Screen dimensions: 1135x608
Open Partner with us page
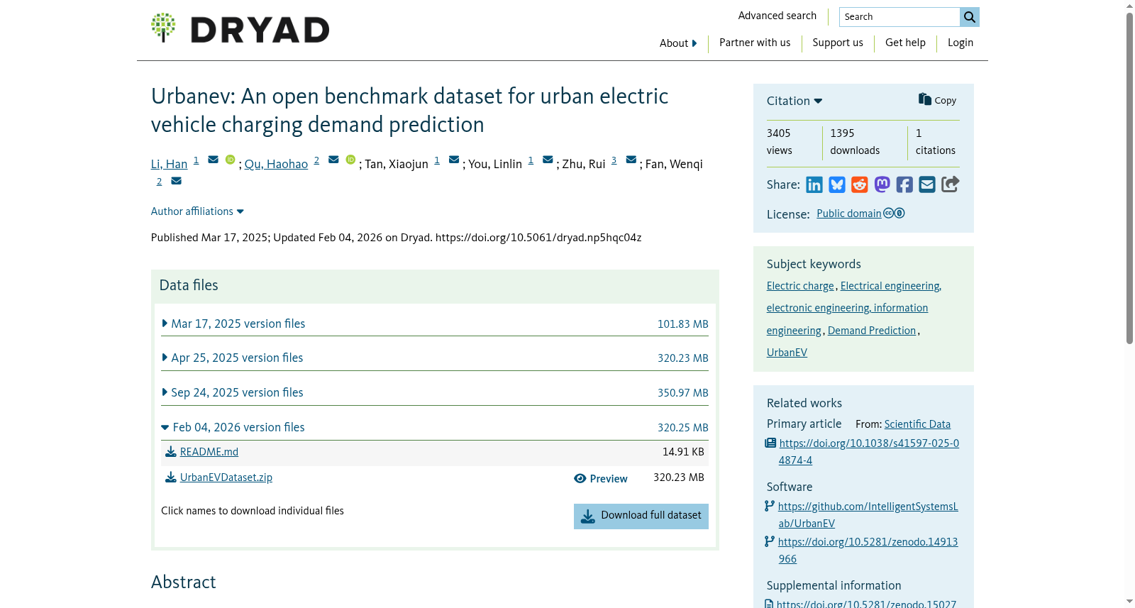tap(755, 43)
